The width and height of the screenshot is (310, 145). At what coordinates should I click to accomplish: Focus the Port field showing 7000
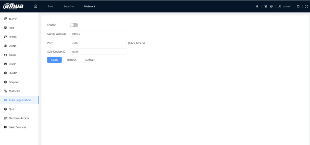98,43
